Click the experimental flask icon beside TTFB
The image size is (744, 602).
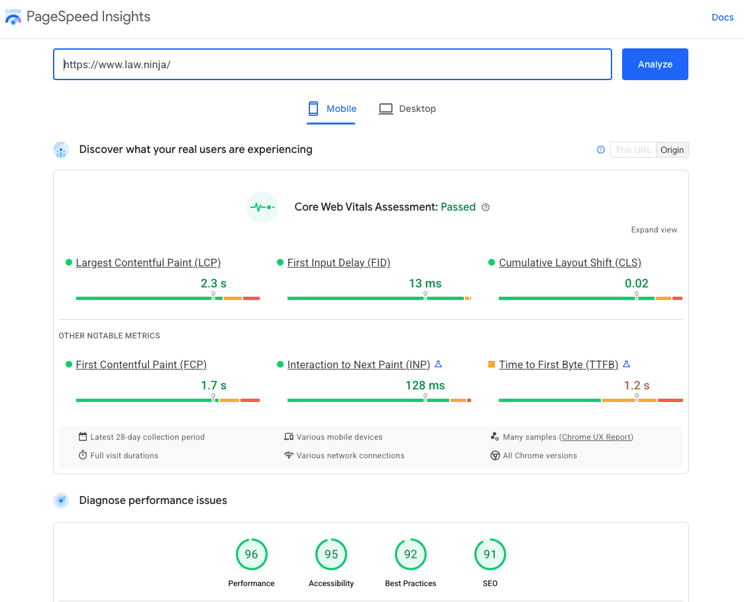click(626, 364)
